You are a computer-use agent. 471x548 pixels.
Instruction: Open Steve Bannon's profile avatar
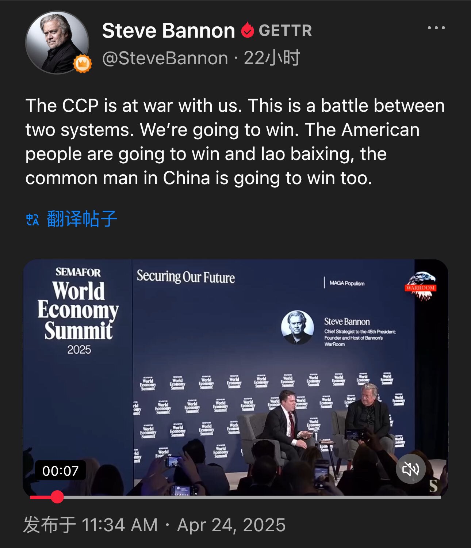[57, 42]
